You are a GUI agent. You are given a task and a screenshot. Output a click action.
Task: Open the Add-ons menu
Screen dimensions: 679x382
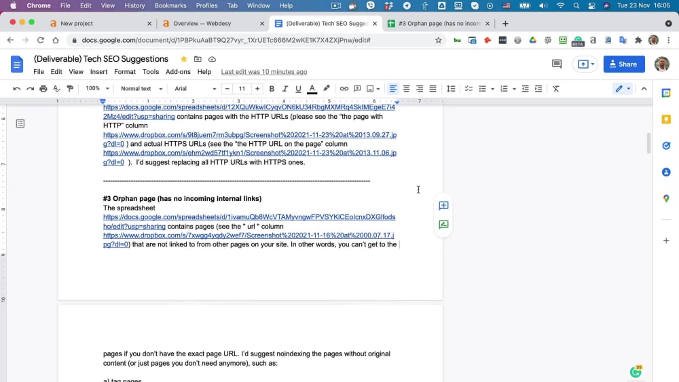178,72
